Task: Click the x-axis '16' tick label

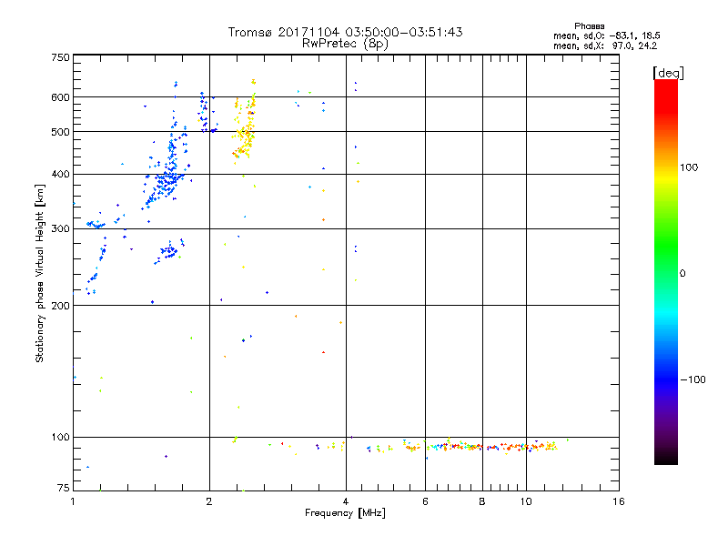Action: [619, 501]
